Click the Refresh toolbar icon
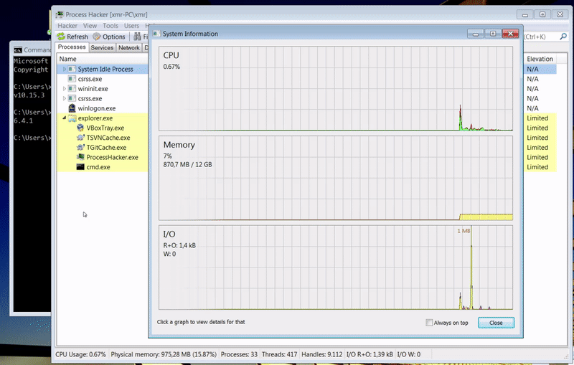The image size is (574, 365). (61, 37)
